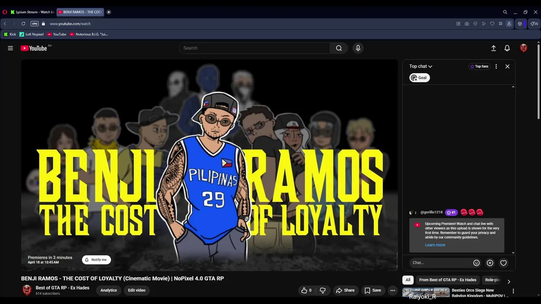Open the Besties Orcs Siege recommended video thumbnail
The height and width of the screenshot is (304, 541).
point(426,293)
